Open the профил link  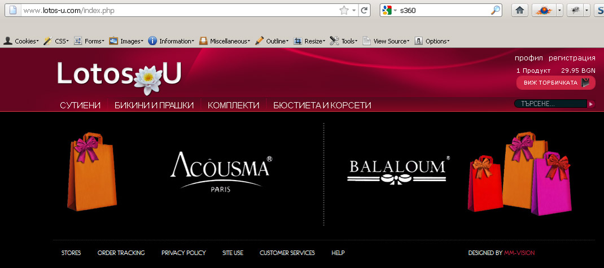(529, 58)
